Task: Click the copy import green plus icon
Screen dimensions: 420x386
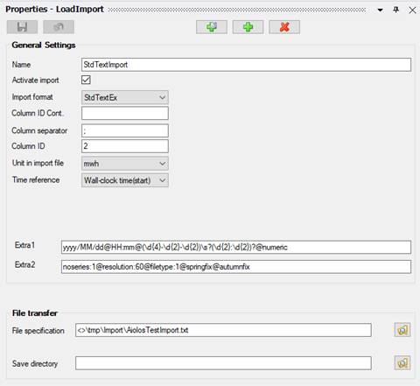Action: [212, 27]
